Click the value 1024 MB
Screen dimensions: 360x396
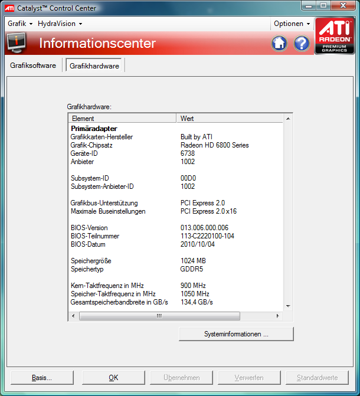click(x=193, y=261)
